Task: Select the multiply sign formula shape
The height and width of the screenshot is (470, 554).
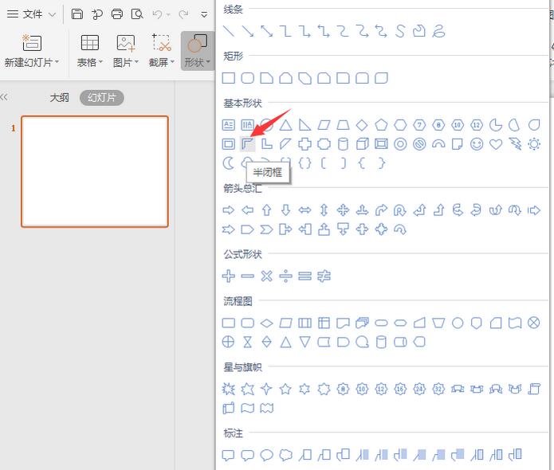Action: pyautogui.click(x=266, y=276)
